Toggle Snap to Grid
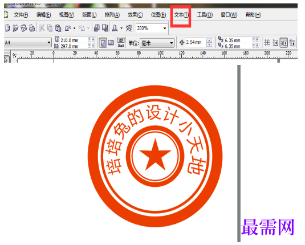 (267, 43)
